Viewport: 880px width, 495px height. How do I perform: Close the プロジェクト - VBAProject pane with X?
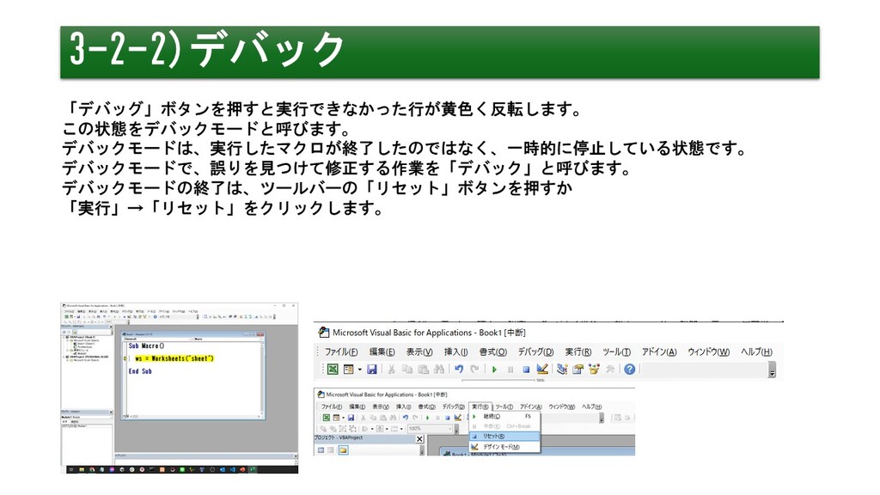pos(419,439)
